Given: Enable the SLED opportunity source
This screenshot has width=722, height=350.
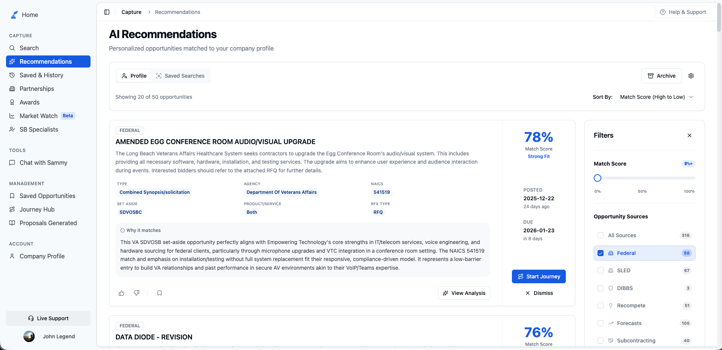Looking at the screenshot, I should (600, 270).
